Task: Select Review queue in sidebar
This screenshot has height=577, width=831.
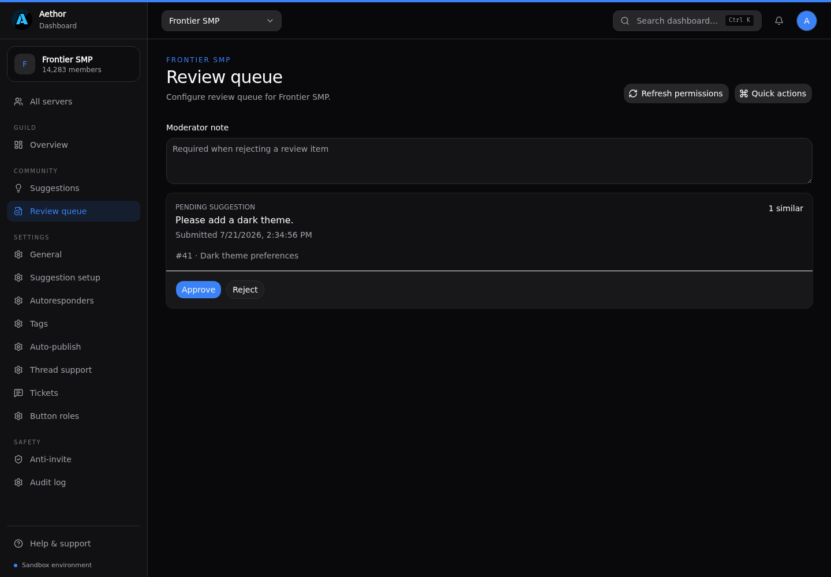Action: coord(73,211)
